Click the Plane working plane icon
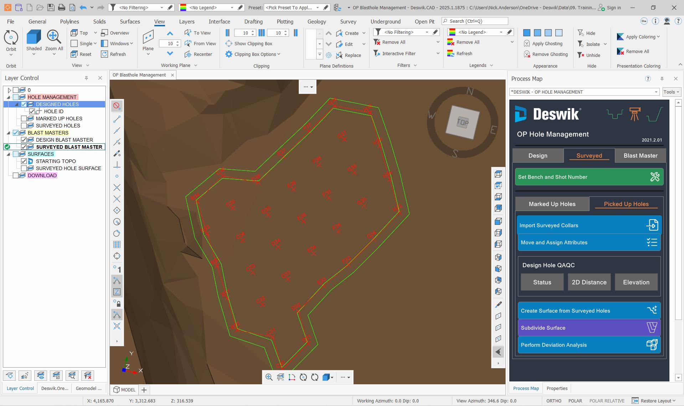The image size is (684, 406). [x=148, y=37]
